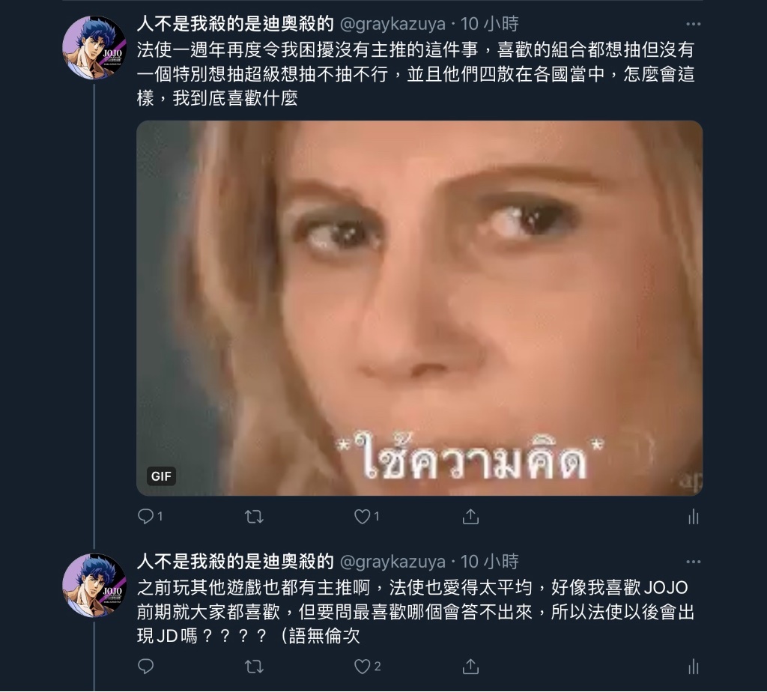Open the first tweet's profile avatar
Viewport: 767px width, 692px height.
click(94, 48)
